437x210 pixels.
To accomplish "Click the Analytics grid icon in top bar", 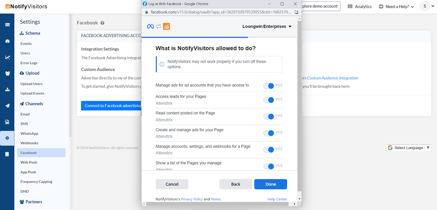I will point(350,6).
